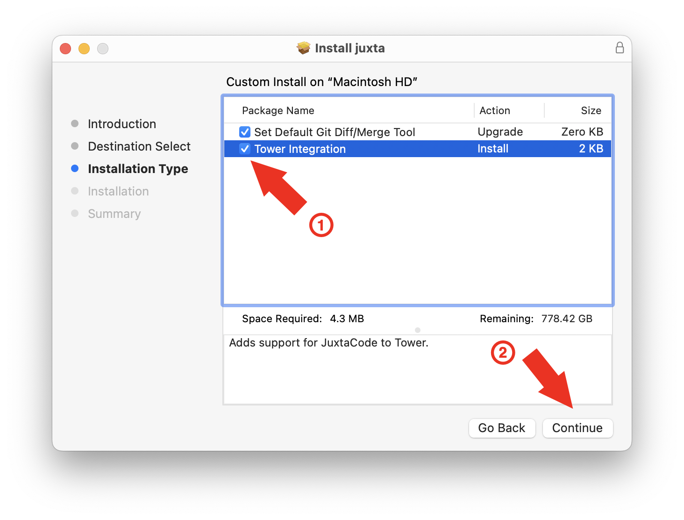Click the Continue button
The image size is (684, 520).
(577, 428)
